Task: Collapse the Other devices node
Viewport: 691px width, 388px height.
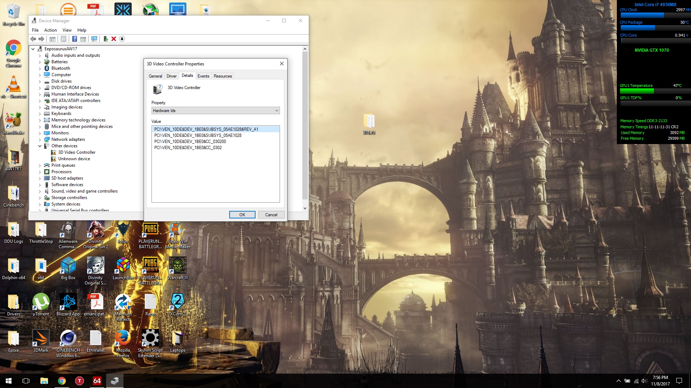Action: coord(40,146)
